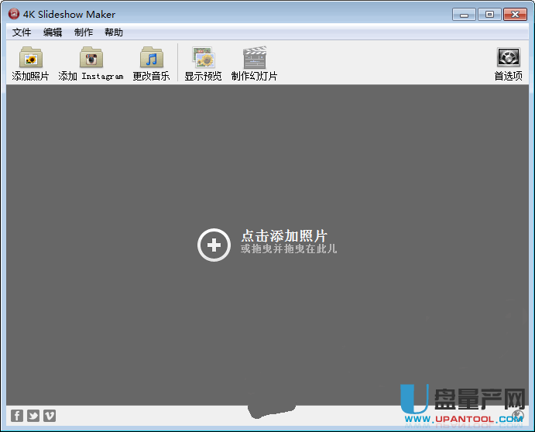The height and width of the screenshot is (432, 535).
Task: Maximize the 4K Slideshow Maker window
Action: point(489,14)
